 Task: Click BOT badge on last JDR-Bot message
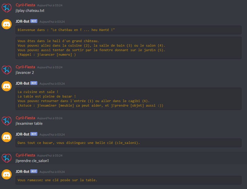pyautogui.click(x=34, y=171)
